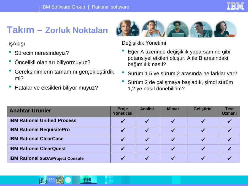The height and width of the screenshot is (186, 248).
Task: Click the SoDA/Project Console checkmark under Mimar
Action: pos(173,158)
